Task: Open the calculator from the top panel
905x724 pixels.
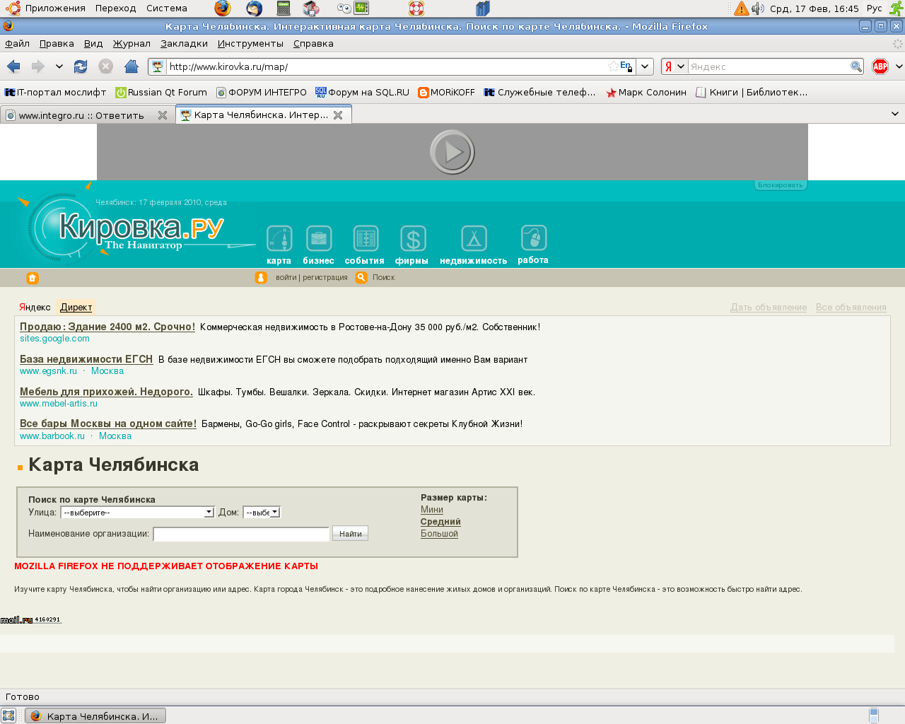Action: coord(284,8)
